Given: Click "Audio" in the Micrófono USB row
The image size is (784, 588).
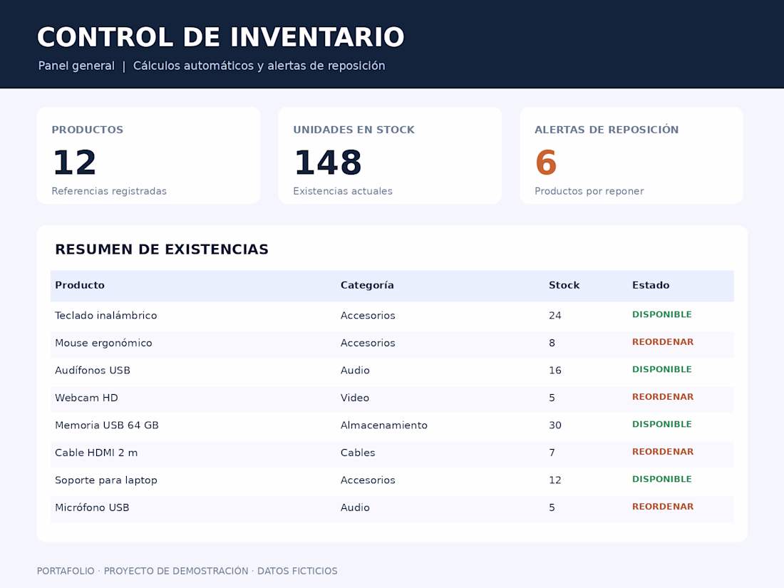Looking at the screenshot, I should tap(355, 508).
